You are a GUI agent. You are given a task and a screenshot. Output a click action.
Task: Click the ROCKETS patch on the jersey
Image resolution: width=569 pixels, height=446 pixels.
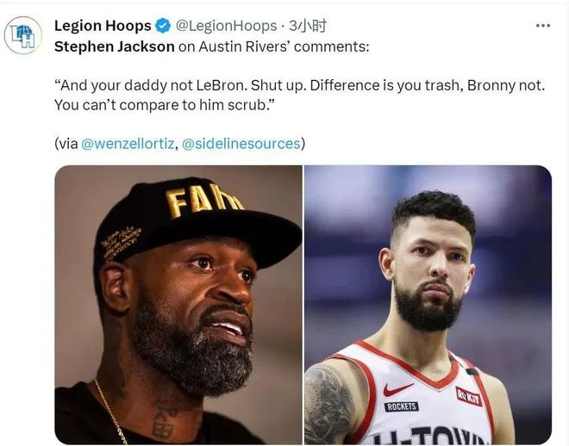point(402,406)
